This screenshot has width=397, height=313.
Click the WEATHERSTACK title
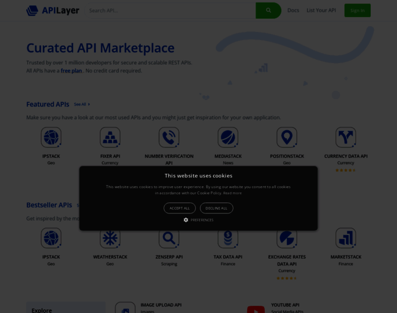pos(110,257)
